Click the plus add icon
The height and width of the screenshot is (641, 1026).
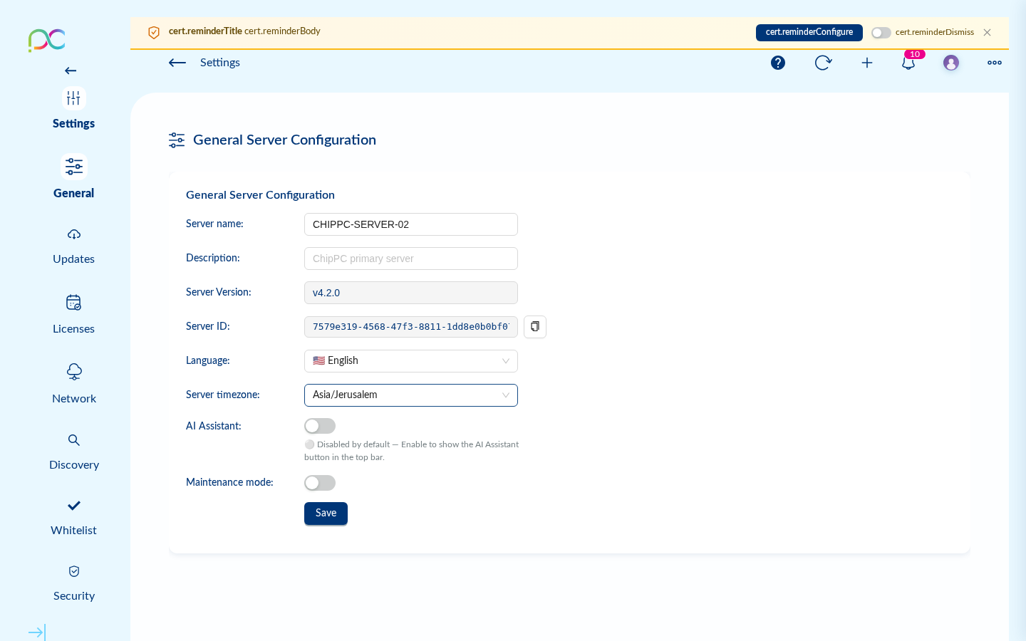867,63
